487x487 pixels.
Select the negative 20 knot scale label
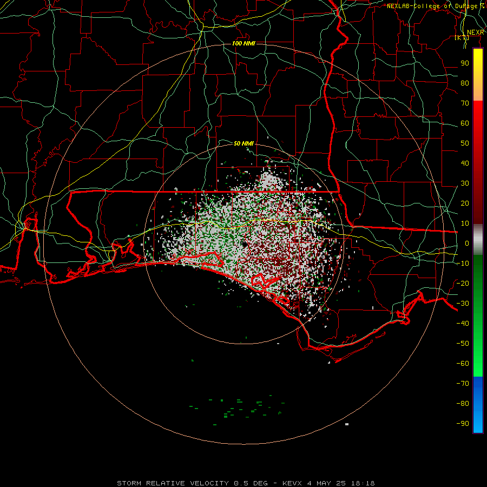coord(463,284)
